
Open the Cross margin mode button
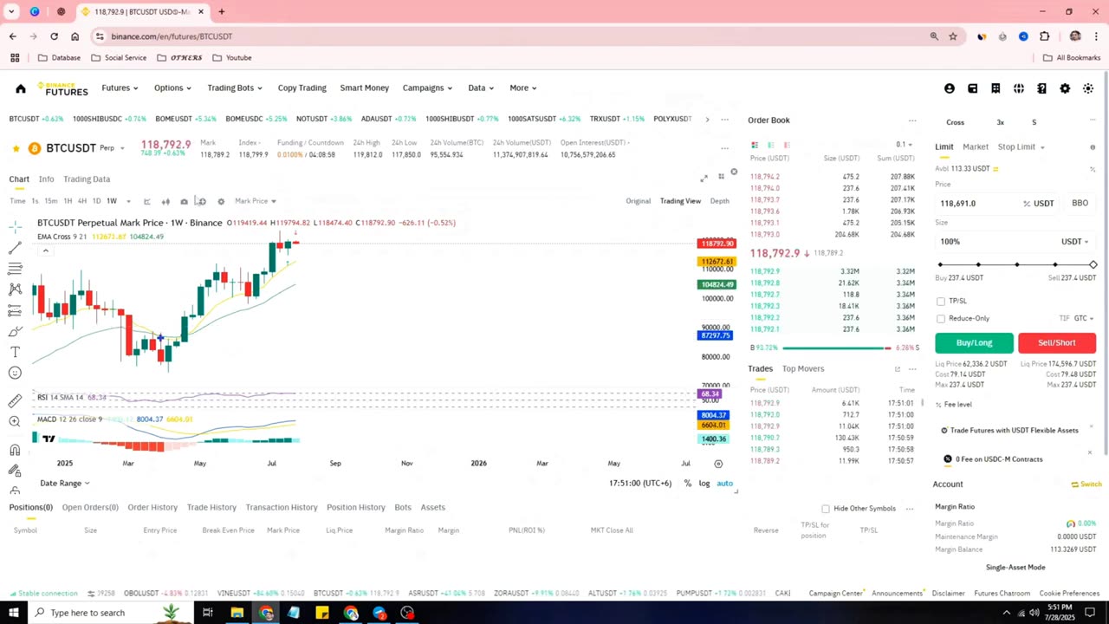[955, 123]
